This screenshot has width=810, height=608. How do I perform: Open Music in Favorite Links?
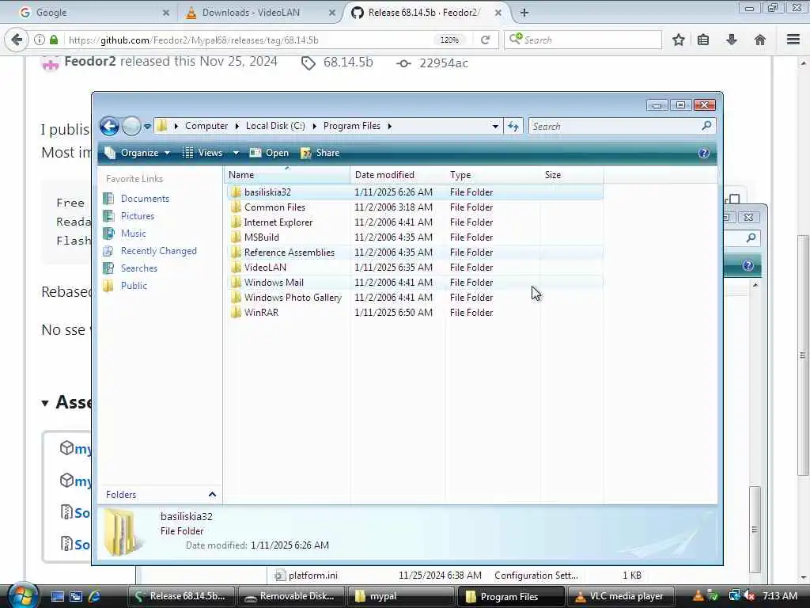pyautogui.click(x=133, y=234)
